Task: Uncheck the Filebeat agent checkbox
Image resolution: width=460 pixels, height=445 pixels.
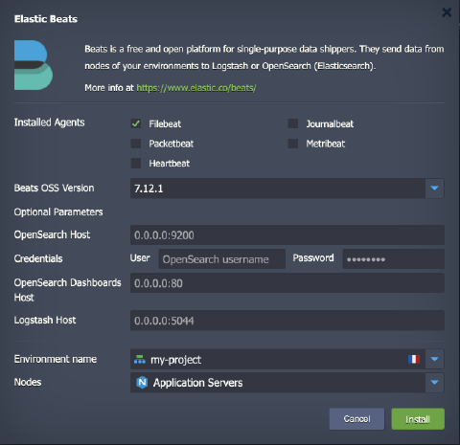Action: point(136,123)
